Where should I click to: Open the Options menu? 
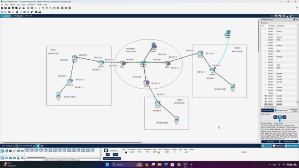[x=13, y=5]
